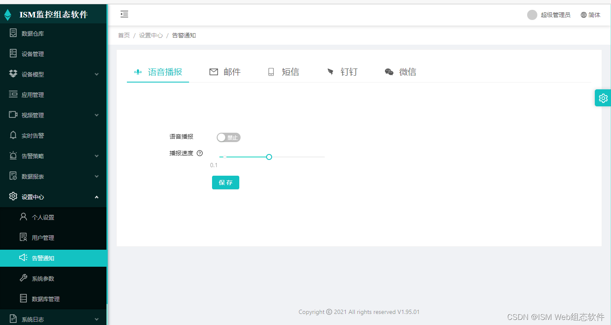Click the 系统参数 wrench icon
The height and width of the screenshot is (325, 611).
tap(23, 278)
